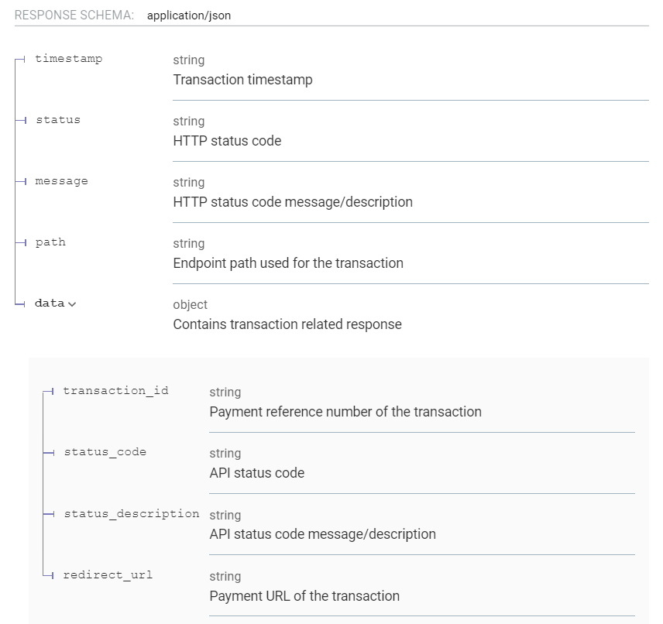Viewport: 663px width, 624px height.
Task: Select the path field entry
Action: (x=50, y=242)
